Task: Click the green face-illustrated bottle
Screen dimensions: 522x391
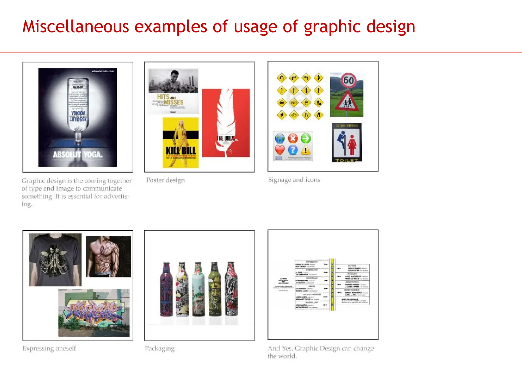Action: click(215, 289)
